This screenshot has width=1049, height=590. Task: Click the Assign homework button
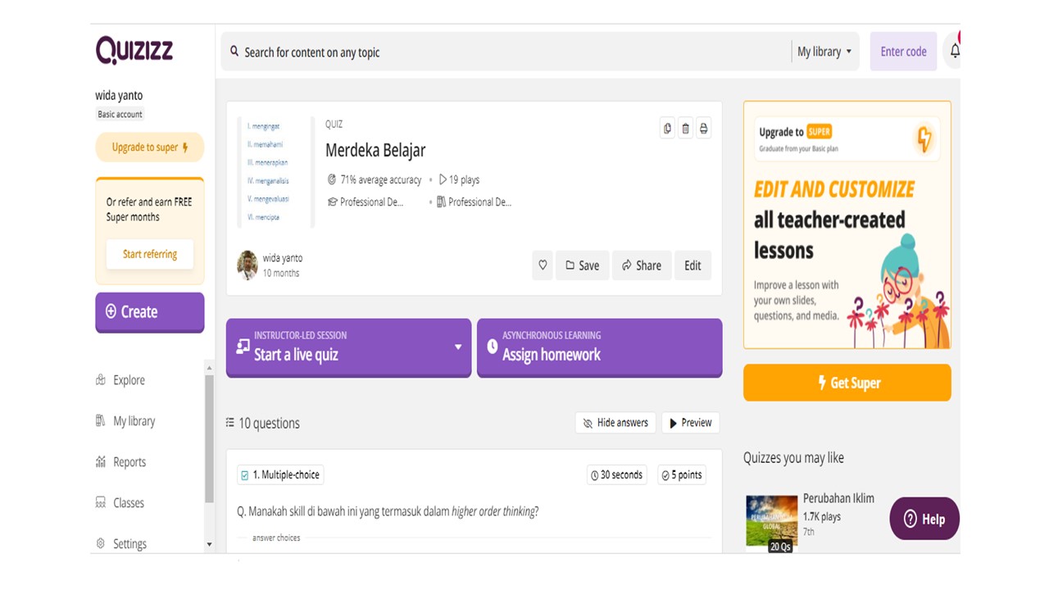point(599,347)
